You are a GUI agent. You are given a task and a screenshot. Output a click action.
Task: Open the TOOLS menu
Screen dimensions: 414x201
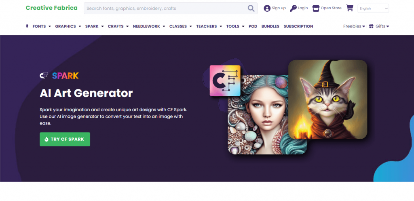232,26
